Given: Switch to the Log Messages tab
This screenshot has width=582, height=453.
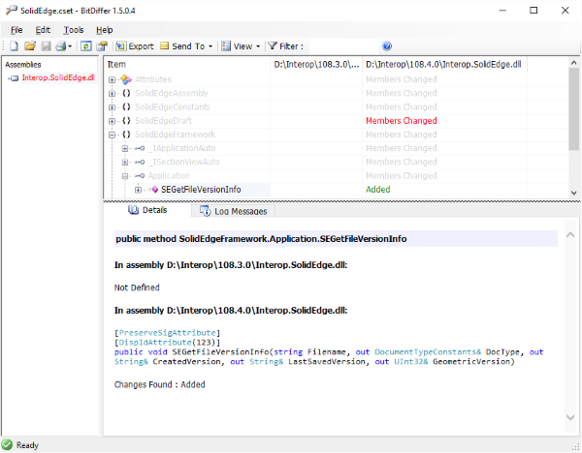Looking at the screenshot, I should point(234,211).
